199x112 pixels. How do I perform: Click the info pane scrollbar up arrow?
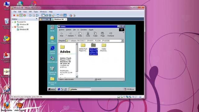pos(77,44)
